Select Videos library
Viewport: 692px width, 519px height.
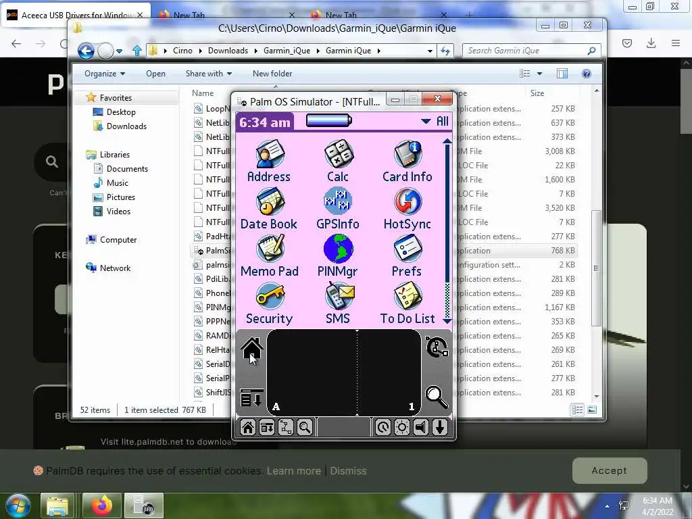click(x=118, y=212)
